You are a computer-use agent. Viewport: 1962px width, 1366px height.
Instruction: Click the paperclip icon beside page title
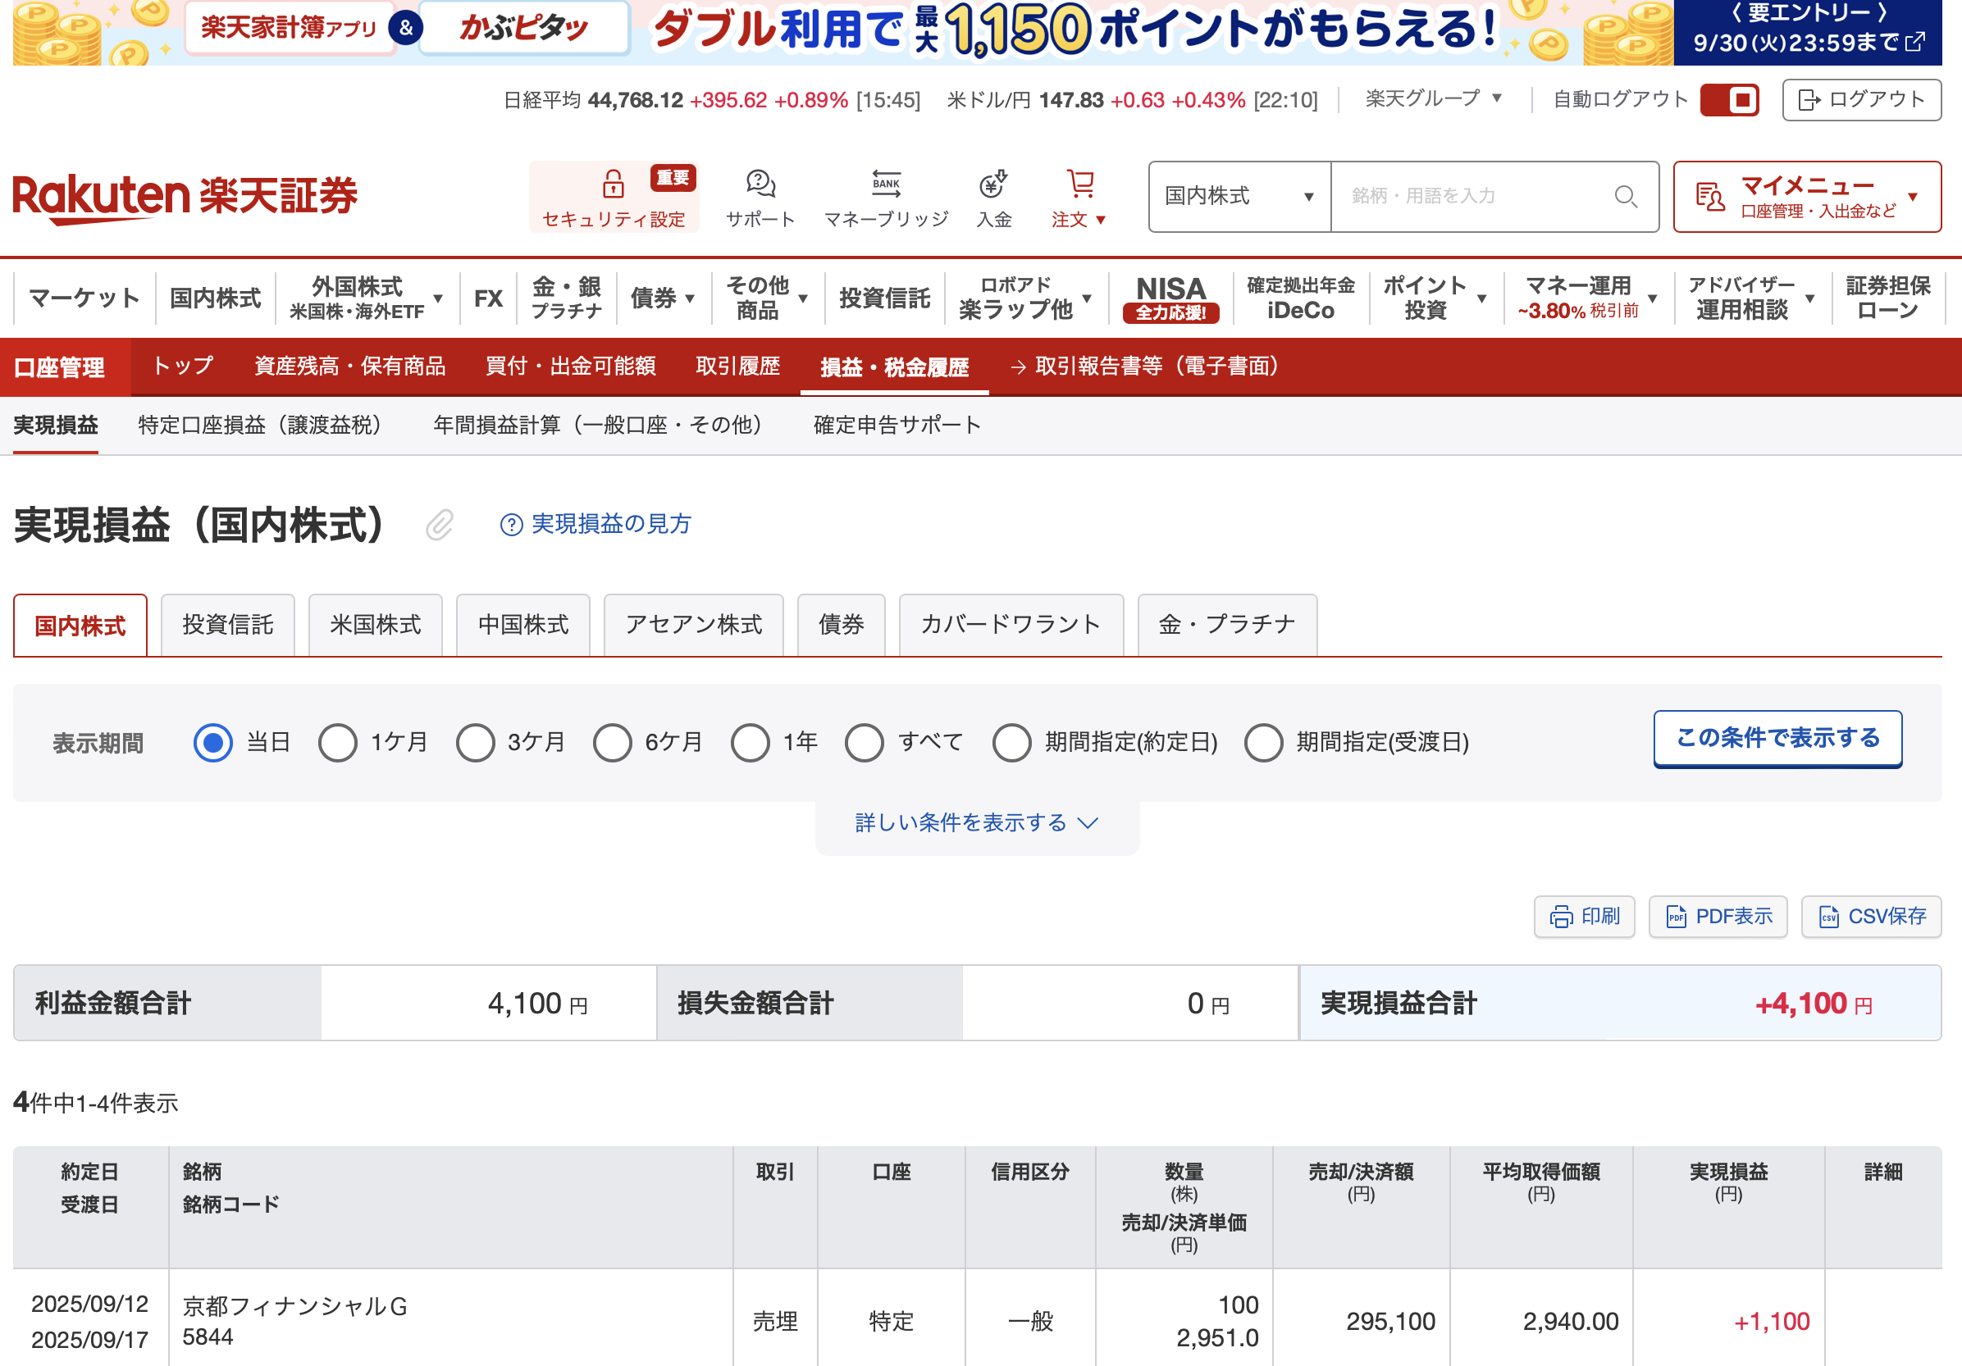(439, 525)
